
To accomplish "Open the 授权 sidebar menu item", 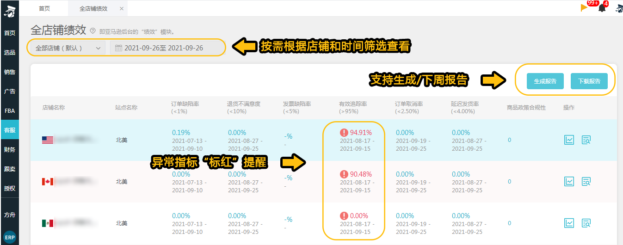I will click(x=10, y=188).
